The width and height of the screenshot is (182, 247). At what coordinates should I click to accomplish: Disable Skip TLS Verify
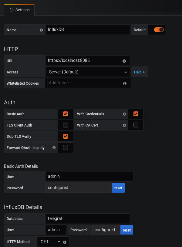(x=65, y=136)
